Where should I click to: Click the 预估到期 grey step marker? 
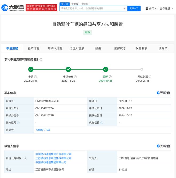142,69
